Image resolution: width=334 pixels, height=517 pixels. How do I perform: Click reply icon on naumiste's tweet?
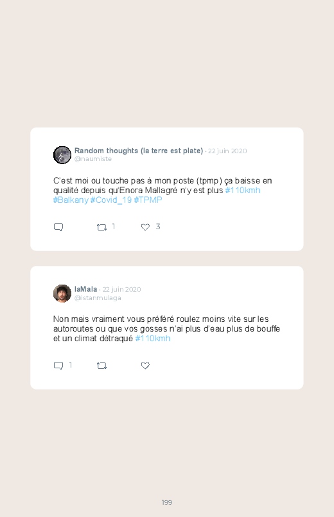tap(58, 227)
